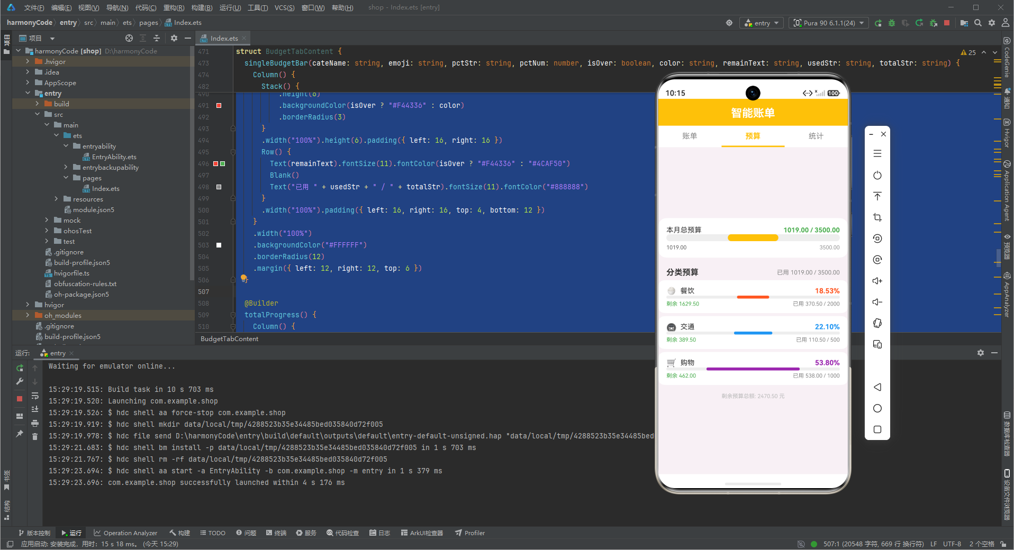Rerun entry in Run panel
The height and width of the screenshot is (550, 1014).
point(20,368)
